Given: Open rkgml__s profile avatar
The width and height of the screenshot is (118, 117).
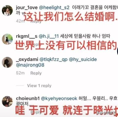Looking at the screenshot, I should [x=7, y=39].
